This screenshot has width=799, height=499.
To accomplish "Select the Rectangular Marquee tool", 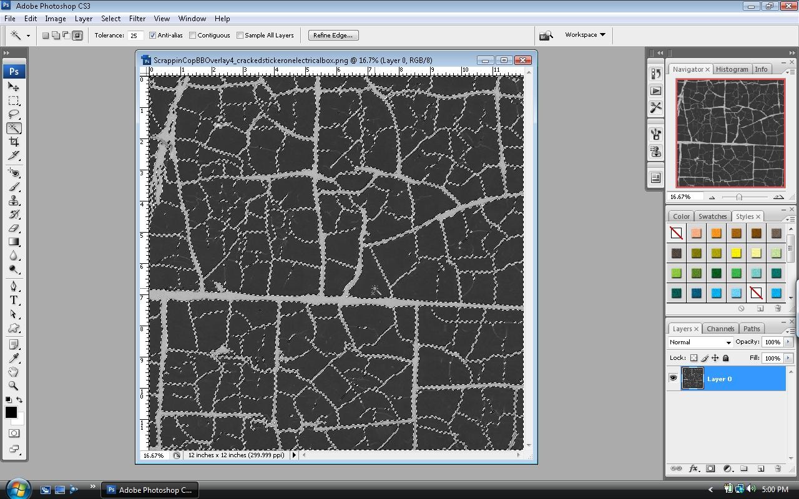I will pyautogui.click(x=14, y=101).
